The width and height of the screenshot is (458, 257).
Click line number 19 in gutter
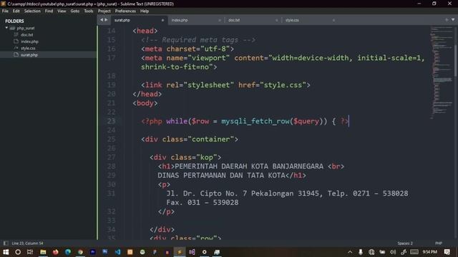click(111, 85)
